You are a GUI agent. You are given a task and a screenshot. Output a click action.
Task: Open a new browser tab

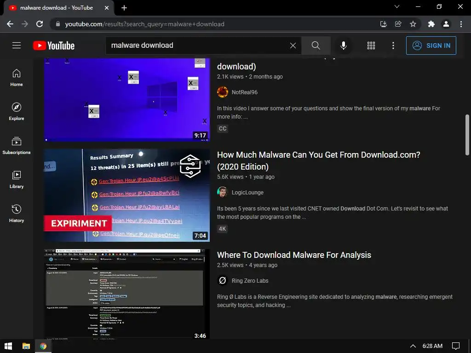point(124,8)
